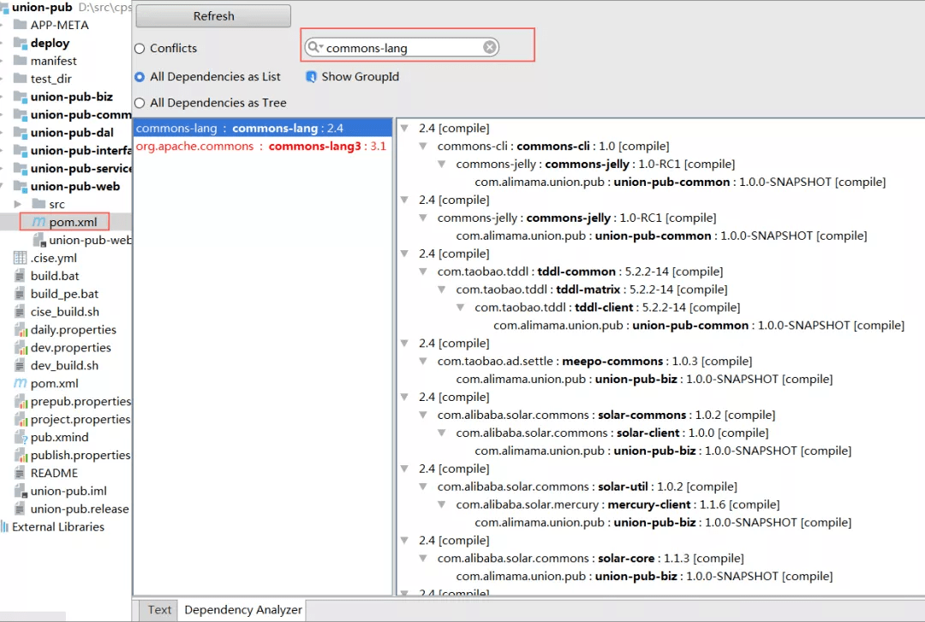The image size is (925, 622).
Task: Select the union-pub-biz module folder icon
Action: [x=21, y=97]
